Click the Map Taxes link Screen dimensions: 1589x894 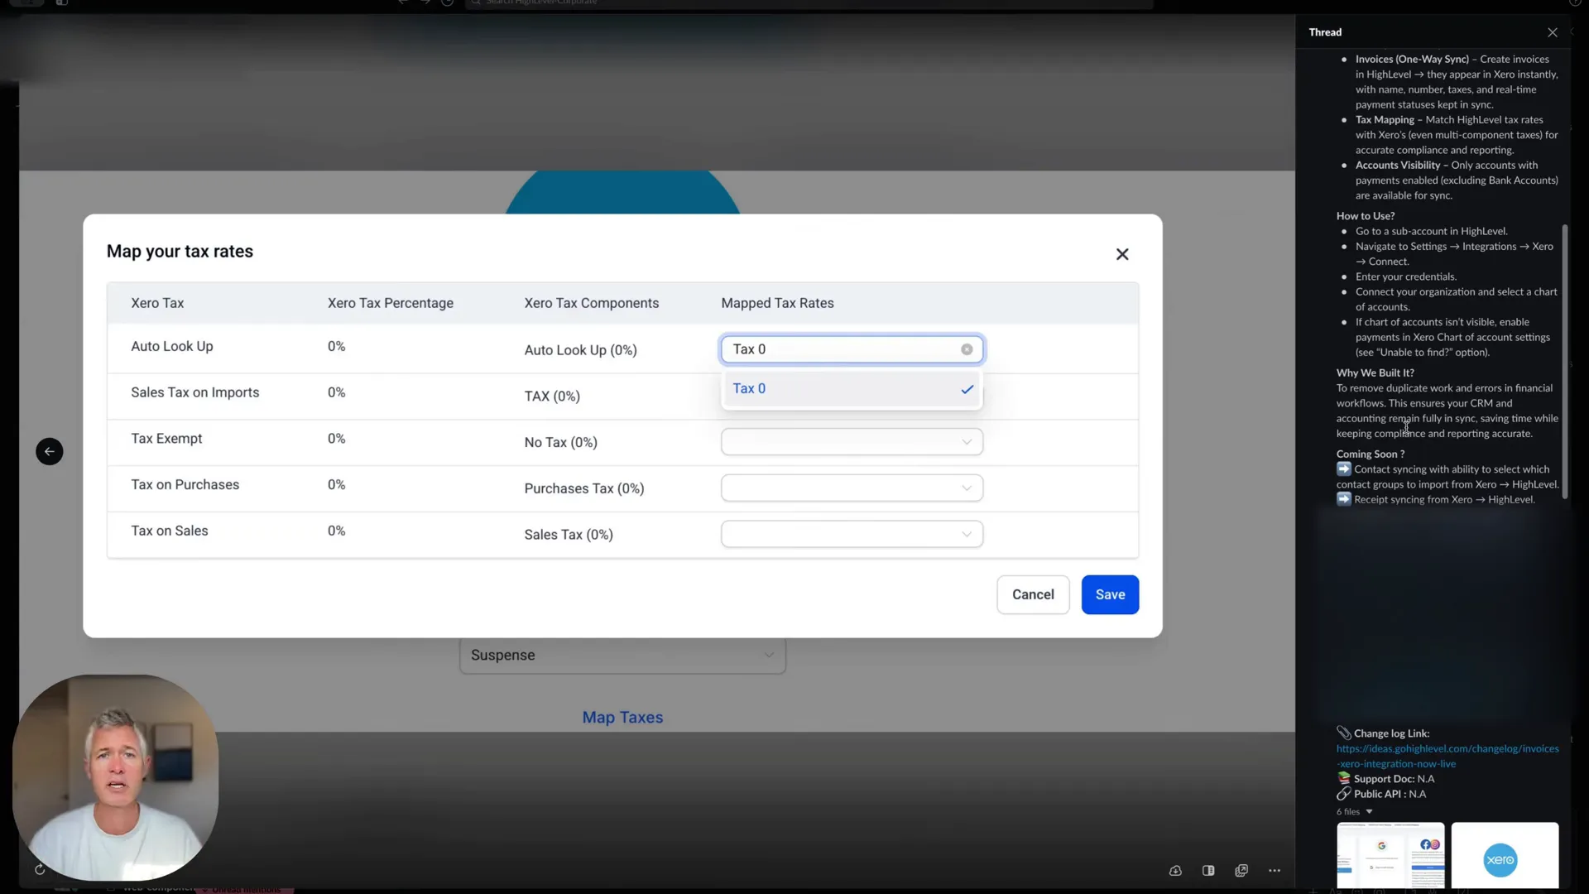click(622, 718)
